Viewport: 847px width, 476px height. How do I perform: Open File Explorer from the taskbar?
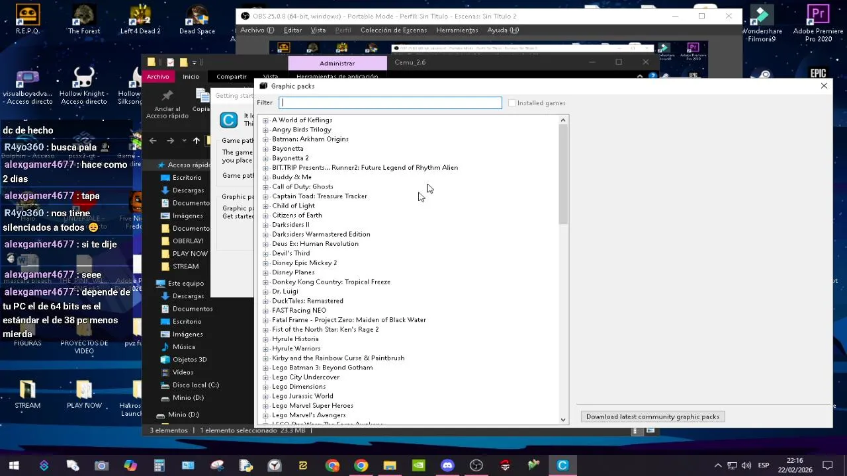pos(390,465)
